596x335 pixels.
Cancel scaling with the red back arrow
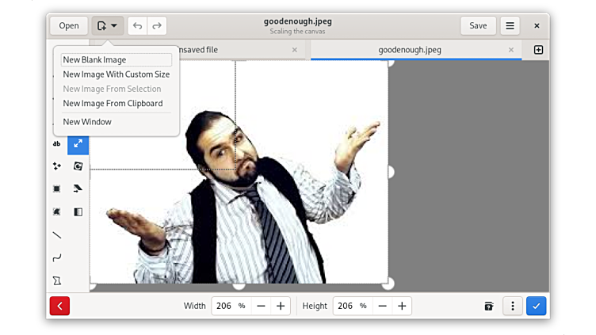[59, 306]
